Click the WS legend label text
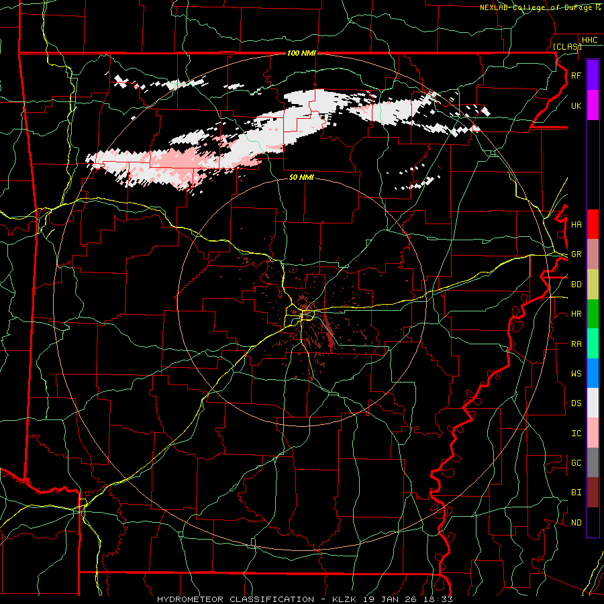Screen dimensions: 604x604 pos(576,374)
